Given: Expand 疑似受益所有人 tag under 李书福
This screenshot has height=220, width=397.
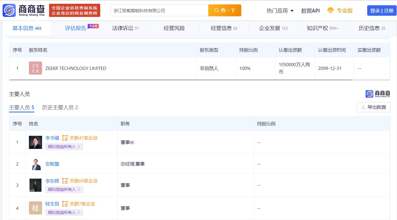Looking at the screenshot, I should coord(64,147).
